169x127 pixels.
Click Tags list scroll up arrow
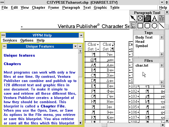coord(162,37)
